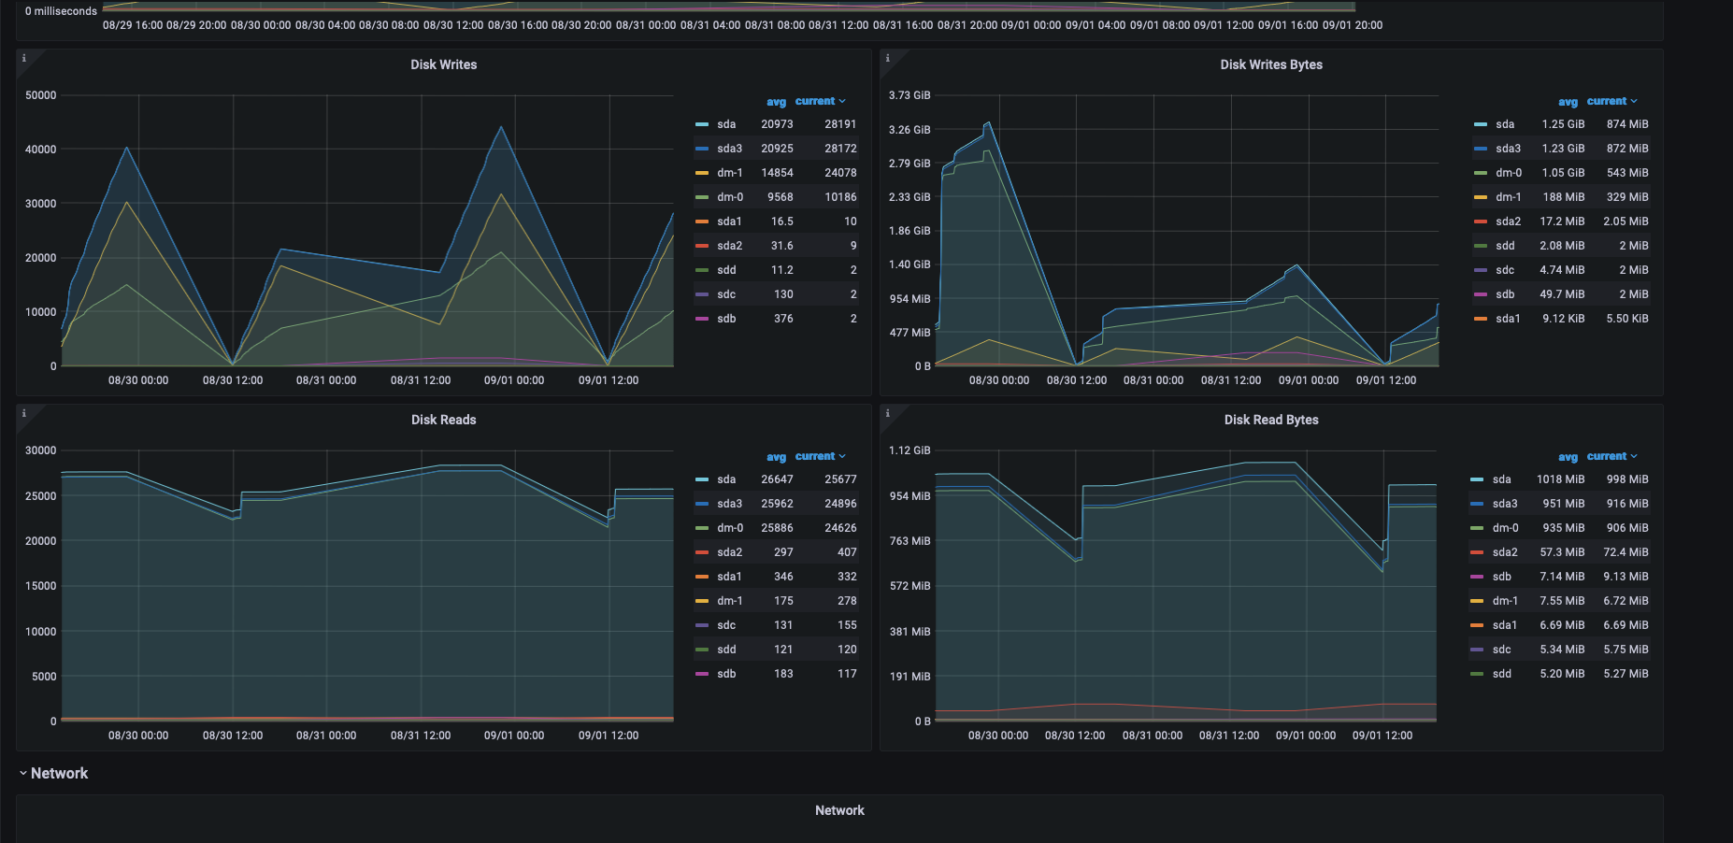Screen dimensions: 1733x843
Task: Toggle sda series in Disk Writes legend
Action: click(726, 124)
